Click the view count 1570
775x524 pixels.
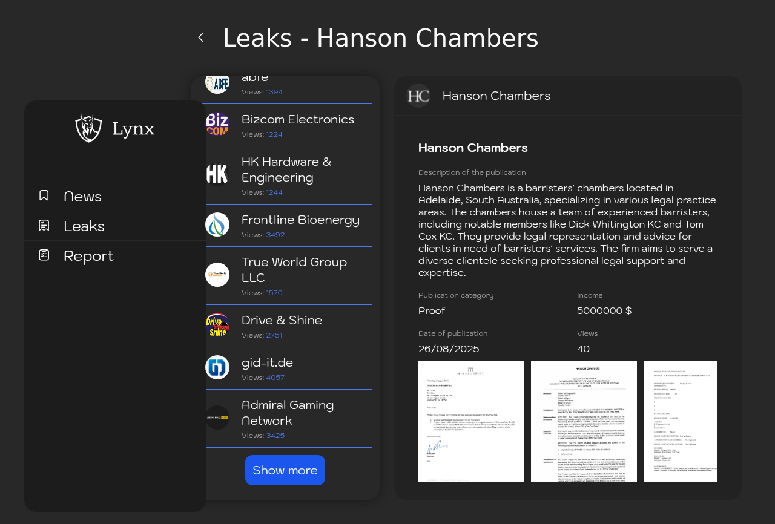tap(274, 293)
